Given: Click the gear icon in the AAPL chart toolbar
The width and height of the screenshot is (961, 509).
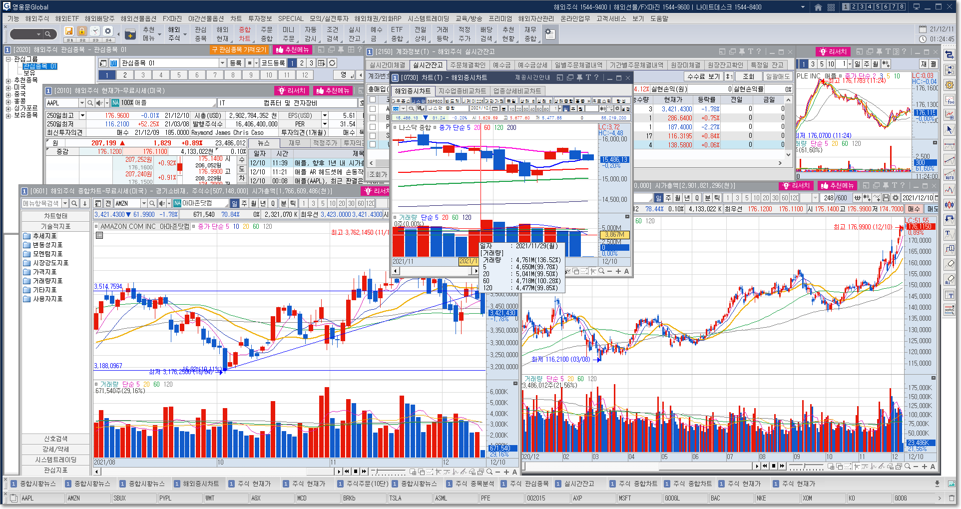Looking at the screenshot, I should (896, 198).
